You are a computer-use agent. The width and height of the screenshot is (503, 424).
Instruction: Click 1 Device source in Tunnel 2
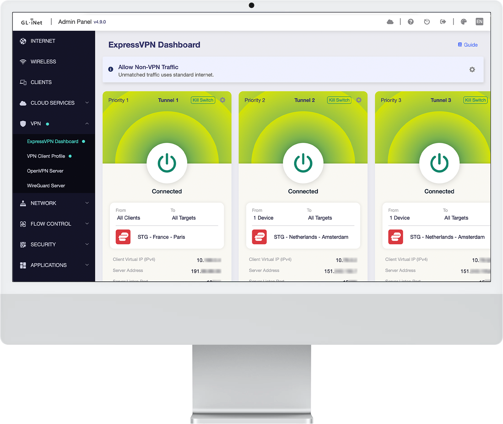pyautogui.click(x=263, y=218)
